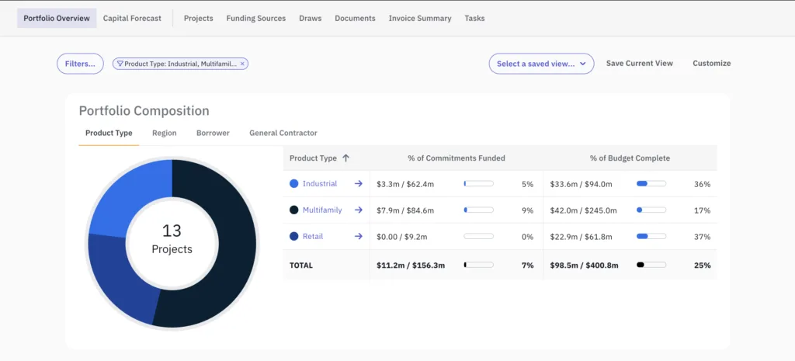Click the $7.9m / $84.6m value
795x361 pixels.
(x=405, y=210)
